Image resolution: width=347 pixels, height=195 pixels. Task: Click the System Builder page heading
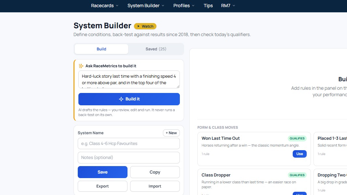102,26
